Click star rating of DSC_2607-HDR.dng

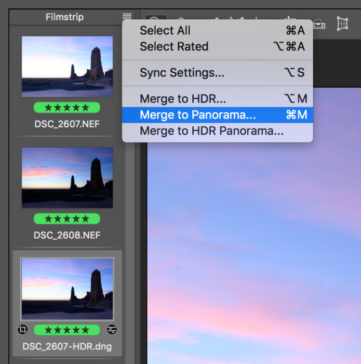[x=67, y=330]
